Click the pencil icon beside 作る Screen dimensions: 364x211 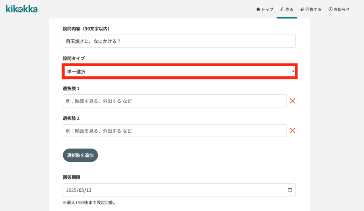(x=282, y=9)
